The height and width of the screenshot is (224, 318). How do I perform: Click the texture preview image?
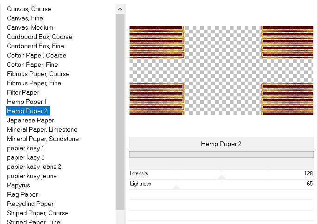(221, 70)
